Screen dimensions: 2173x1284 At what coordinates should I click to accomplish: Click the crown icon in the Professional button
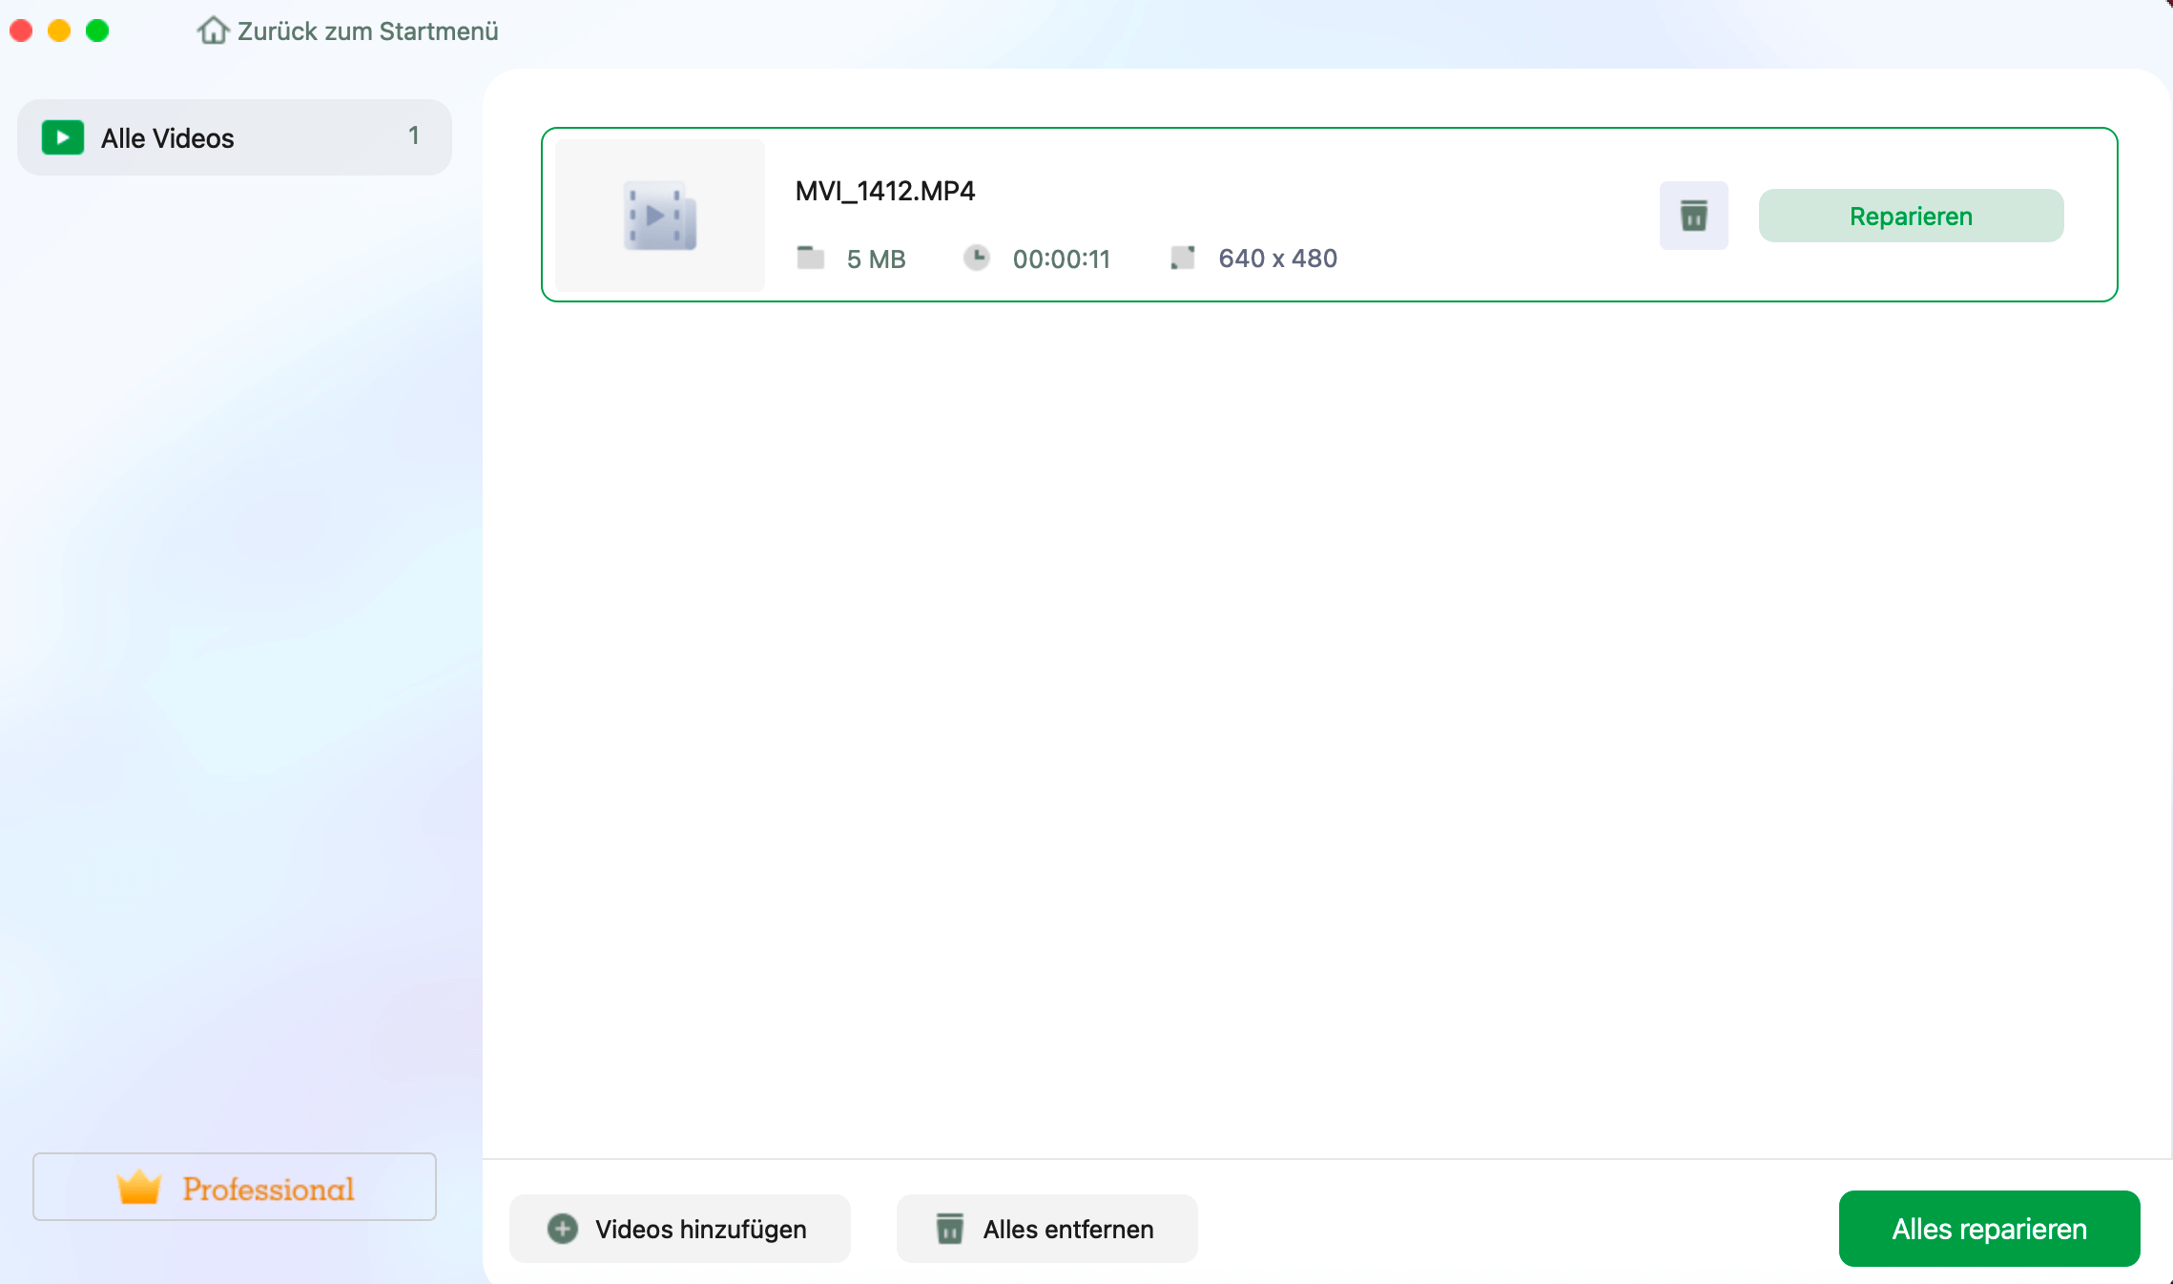point(139,1187)
